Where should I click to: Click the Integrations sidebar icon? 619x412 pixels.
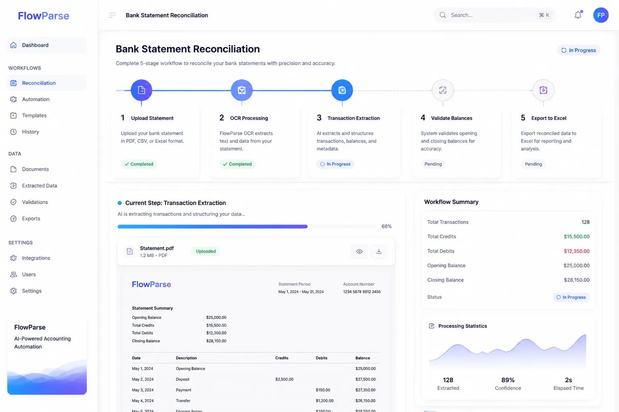point(13,258)
